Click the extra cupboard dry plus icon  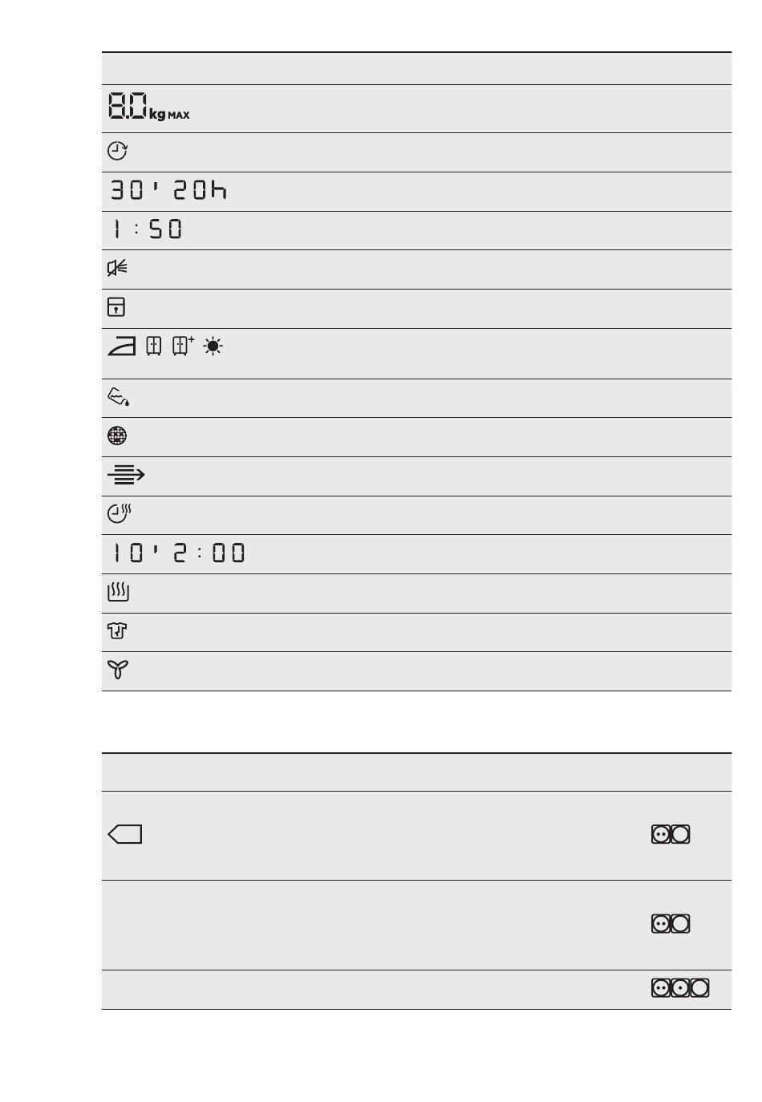coord(184,346)
